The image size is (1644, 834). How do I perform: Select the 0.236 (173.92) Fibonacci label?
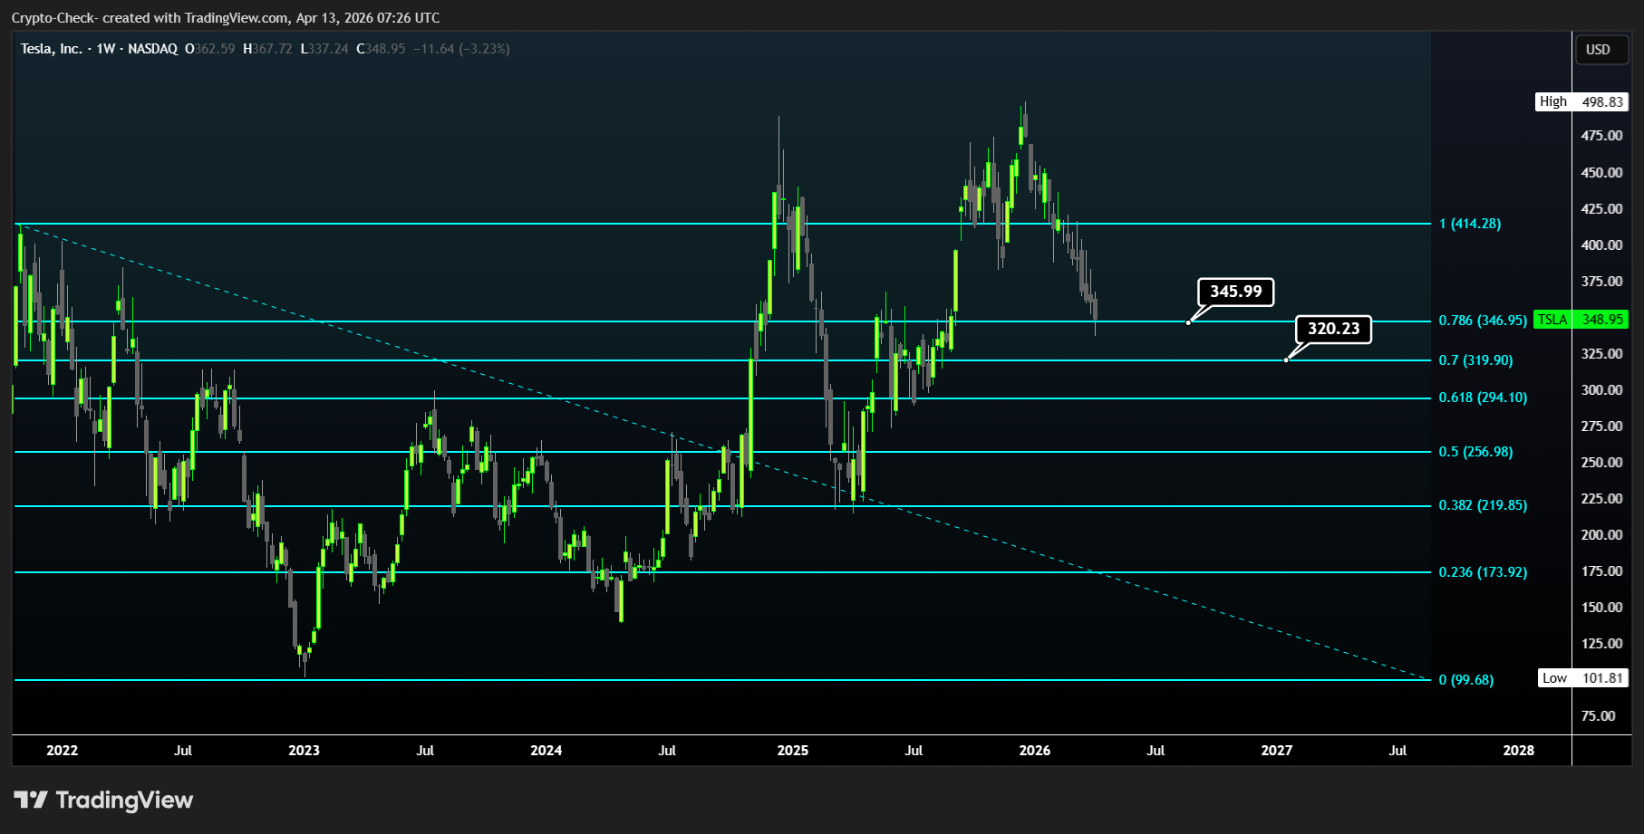click(x=1483, y=572)
